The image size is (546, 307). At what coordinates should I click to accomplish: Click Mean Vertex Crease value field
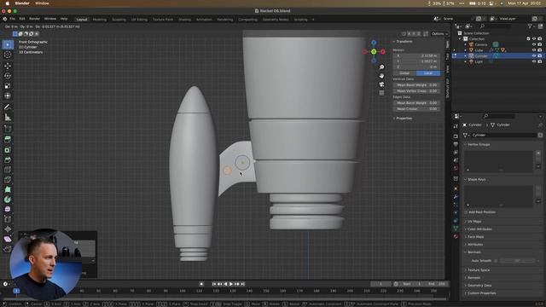416,91
